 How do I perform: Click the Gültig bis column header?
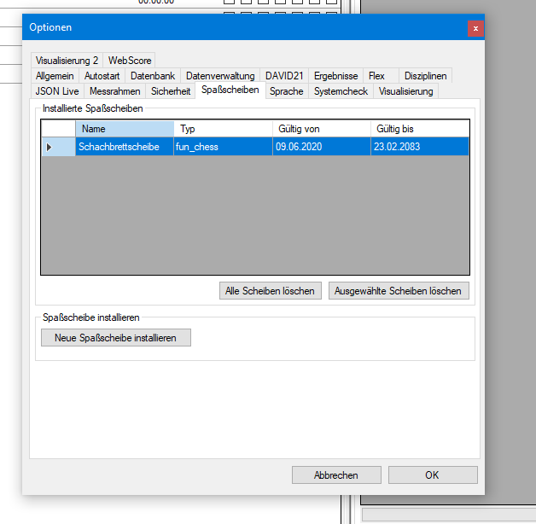tap(419, 129)
